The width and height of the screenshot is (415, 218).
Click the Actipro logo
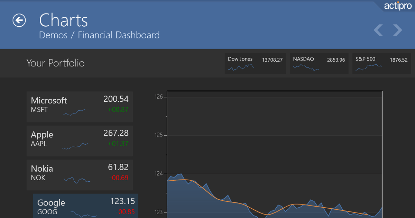click(x=398, y=6)
